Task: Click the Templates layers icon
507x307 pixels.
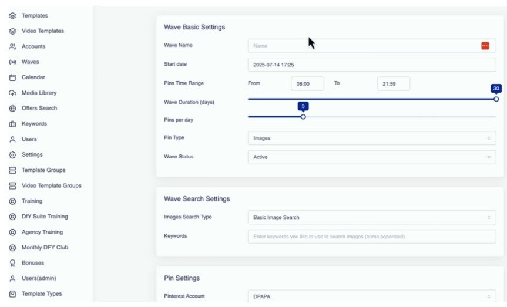Action: (x=12, y=15)
